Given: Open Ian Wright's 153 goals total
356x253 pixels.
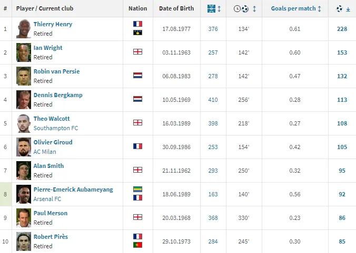Looking at the screenshot, I should (342, 52).
